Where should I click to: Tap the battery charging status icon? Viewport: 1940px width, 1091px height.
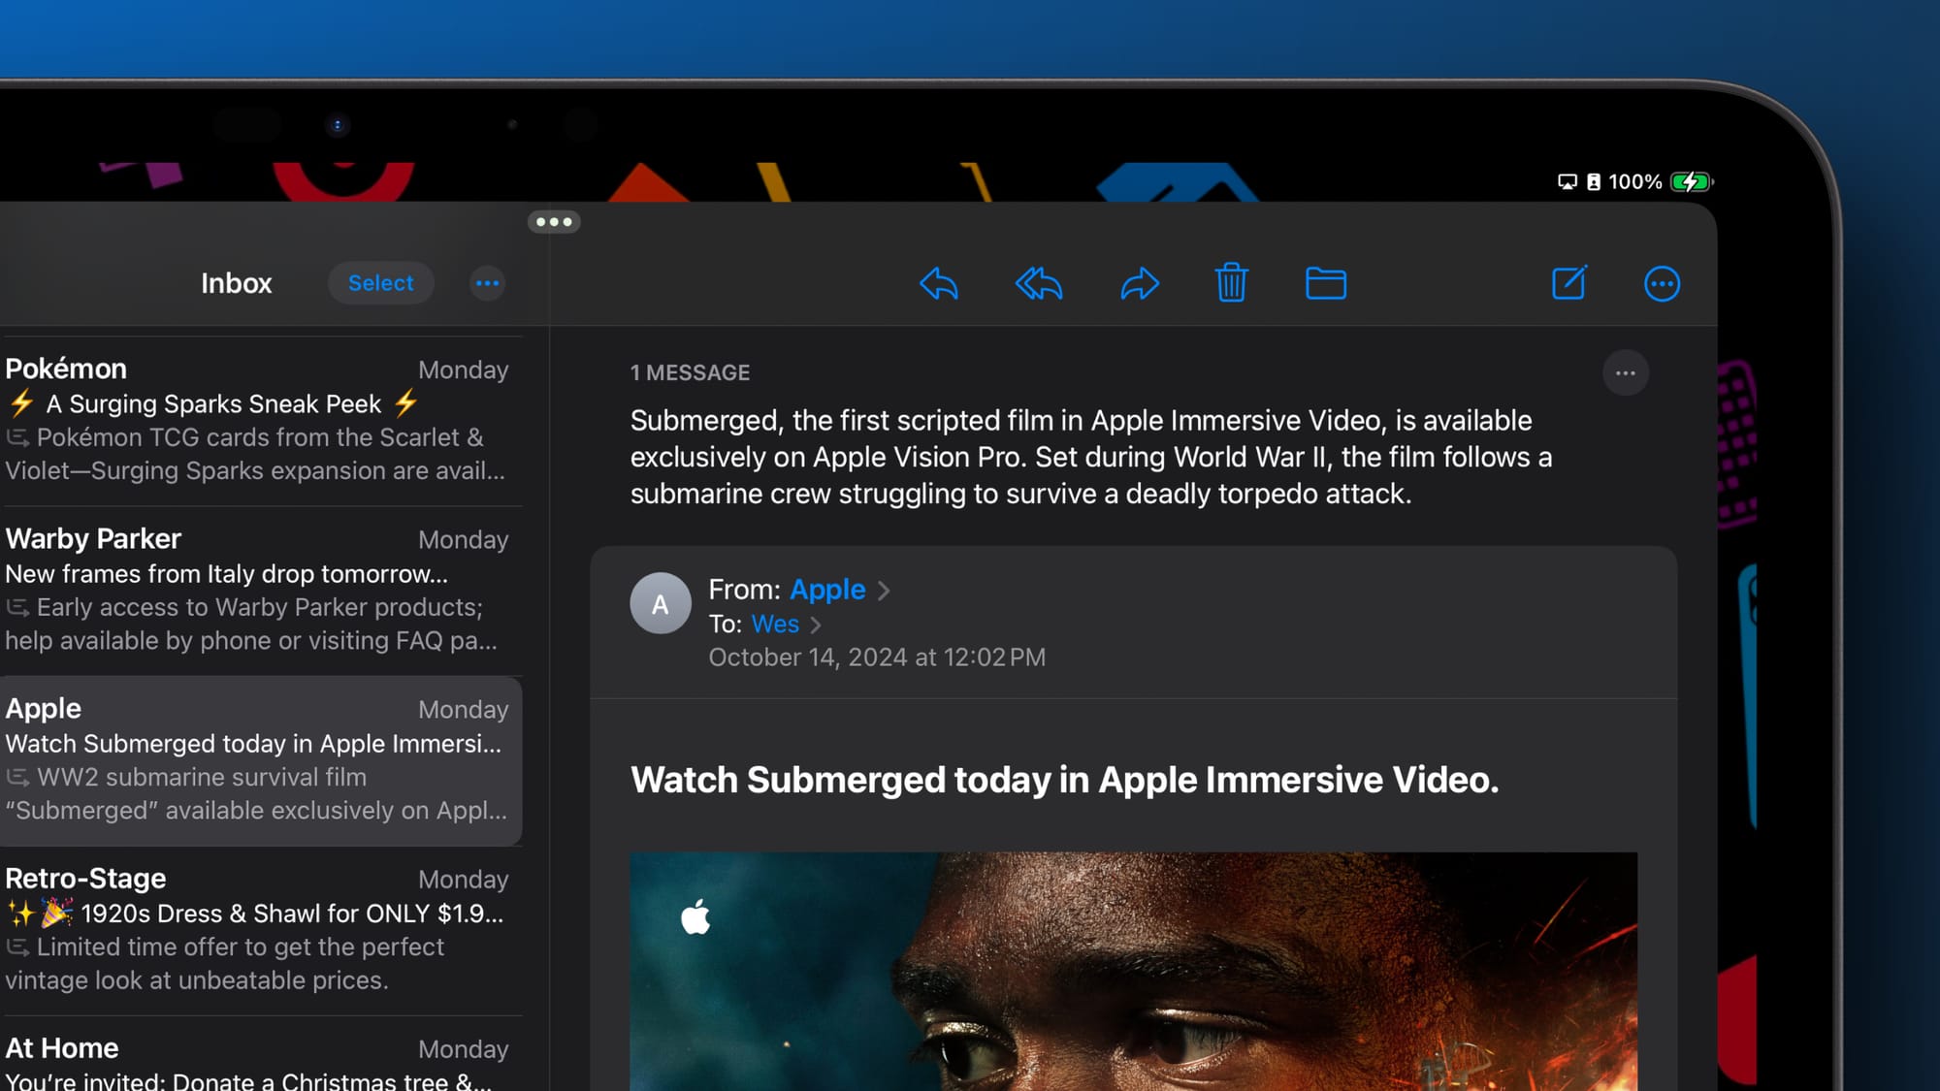pyautogui.click(x=1692, y=181)
